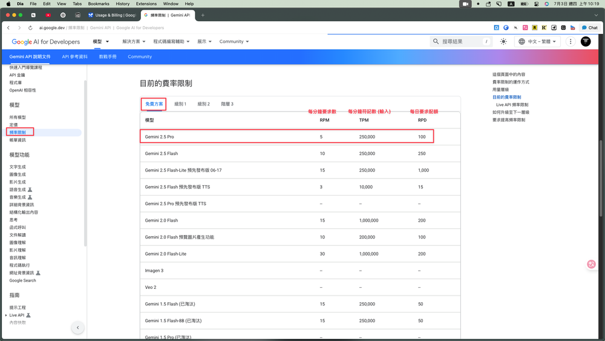
Task: Click the pink translate extension icon
Action: (x=525, y=28)
